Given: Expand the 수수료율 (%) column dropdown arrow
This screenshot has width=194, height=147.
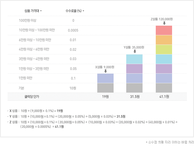Looking at the screenshot, I should [x=83, y=11].
